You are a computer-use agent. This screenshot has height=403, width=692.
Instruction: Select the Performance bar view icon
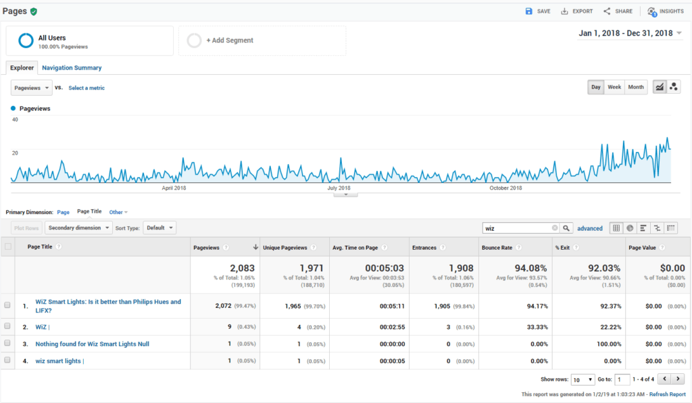[643, 228]
